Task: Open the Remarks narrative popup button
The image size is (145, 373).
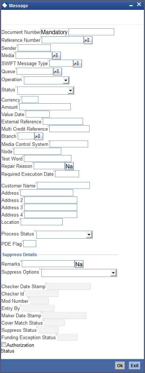Action: coord(79,264)
